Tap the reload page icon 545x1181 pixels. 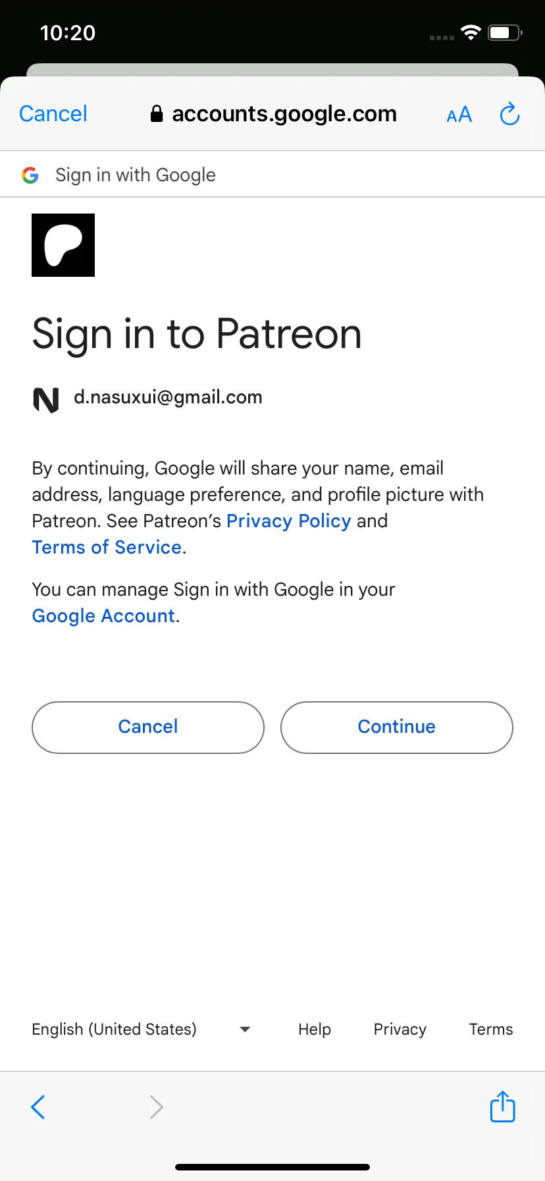pyautogui.click(x=509, y=114)
